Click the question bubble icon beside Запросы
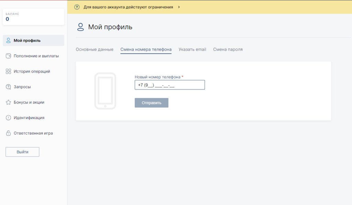 pyautogui.click(x=8, y=87)
